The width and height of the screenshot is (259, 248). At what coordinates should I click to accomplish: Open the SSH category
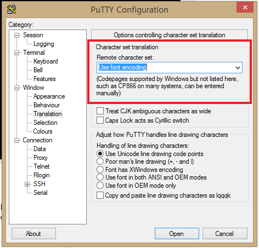point(40,184)
